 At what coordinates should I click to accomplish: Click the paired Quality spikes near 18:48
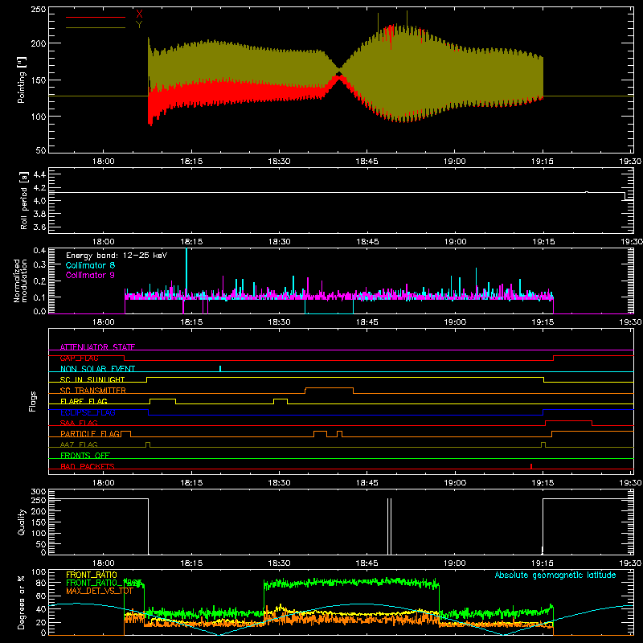click(389, 526)
